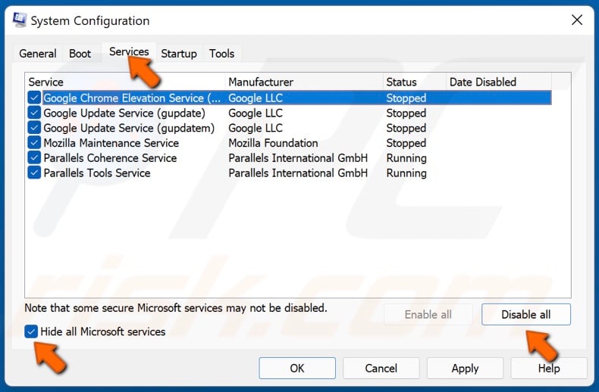Uncheck Parallels Coherence Service checkbox
The image size is (599, 392).
coord(34,158)
